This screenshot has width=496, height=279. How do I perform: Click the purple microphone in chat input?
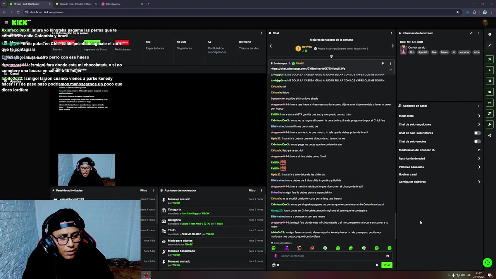coord(276,256)
